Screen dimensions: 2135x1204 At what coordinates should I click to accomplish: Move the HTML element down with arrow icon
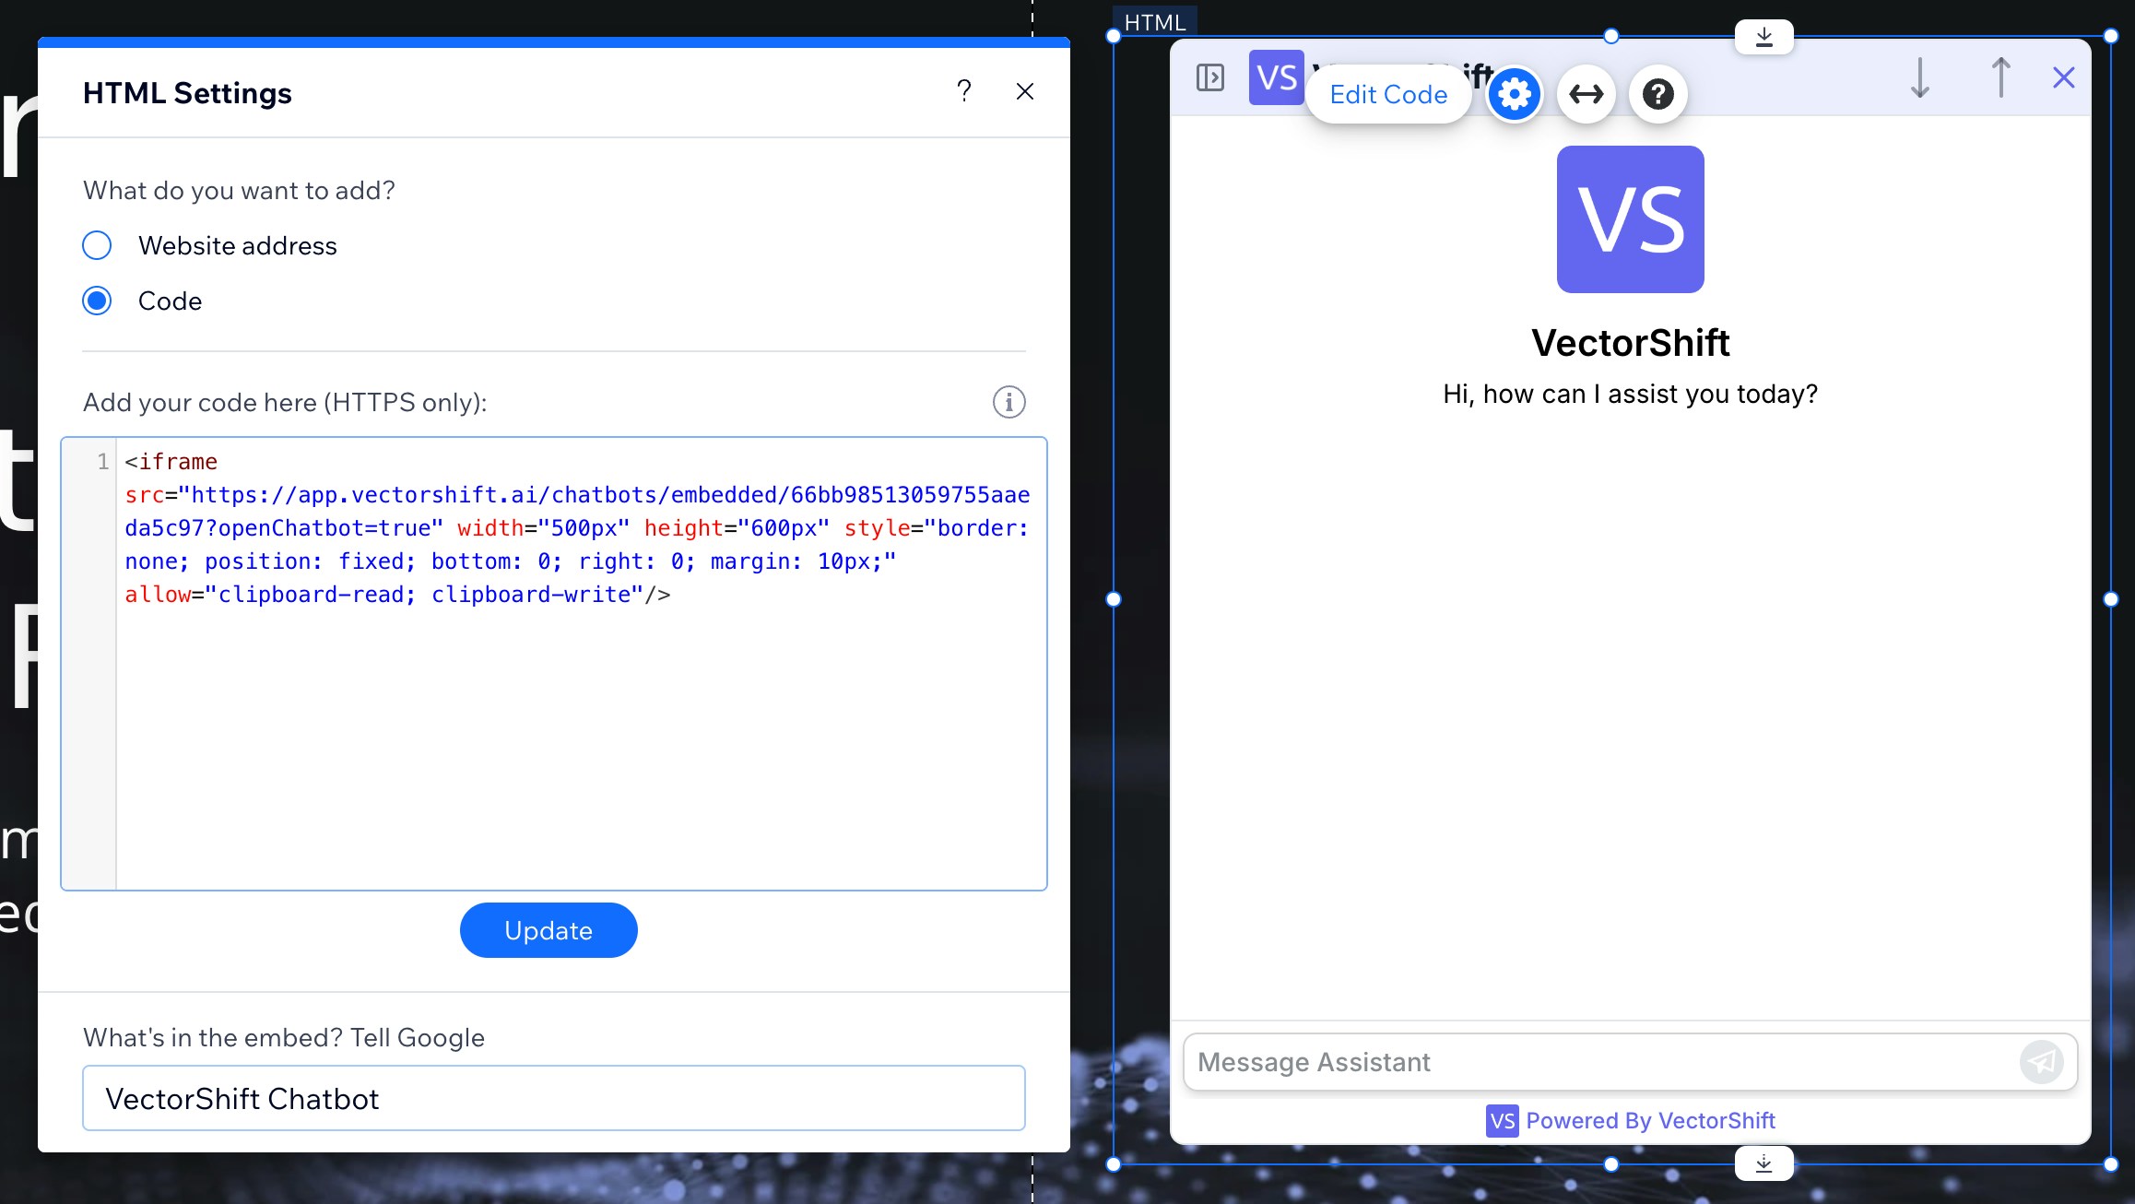(1919, 77)
